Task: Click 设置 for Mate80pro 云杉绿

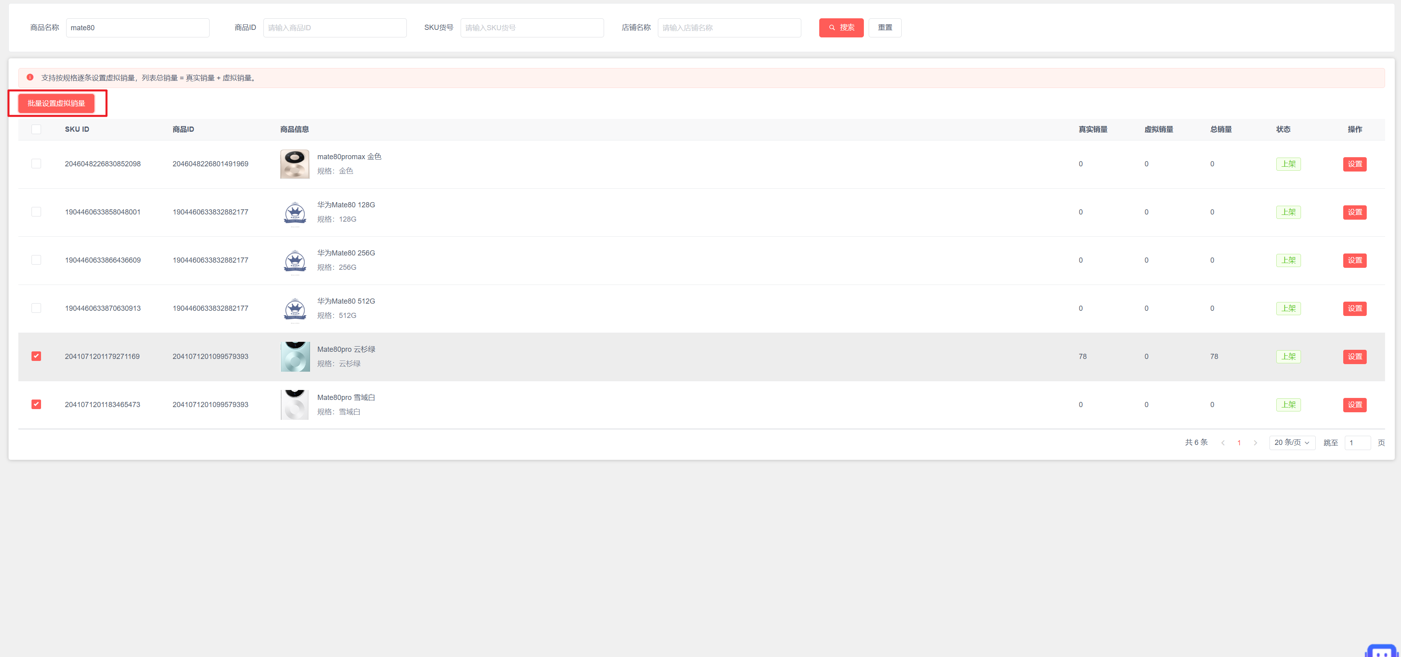Action: click(x=1355, y=357)
